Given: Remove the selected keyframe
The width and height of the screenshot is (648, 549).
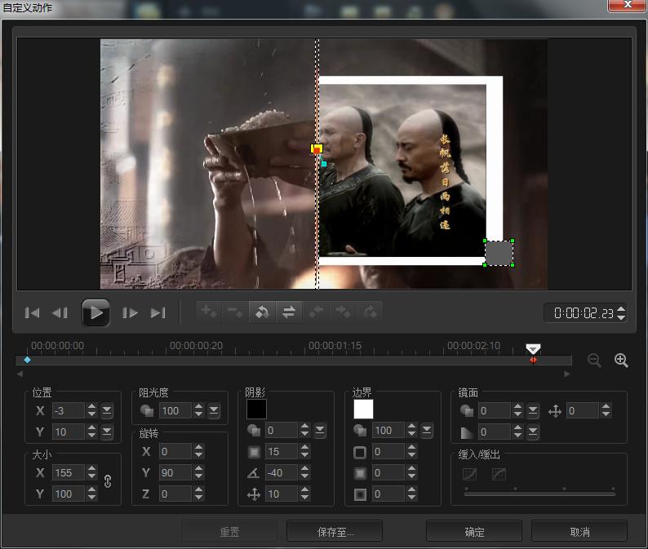Looking at the screenshot, I should coord(236,312).
